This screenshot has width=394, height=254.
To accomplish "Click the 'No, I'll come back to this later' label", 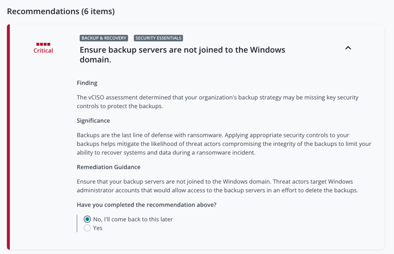I will [133, 219].
